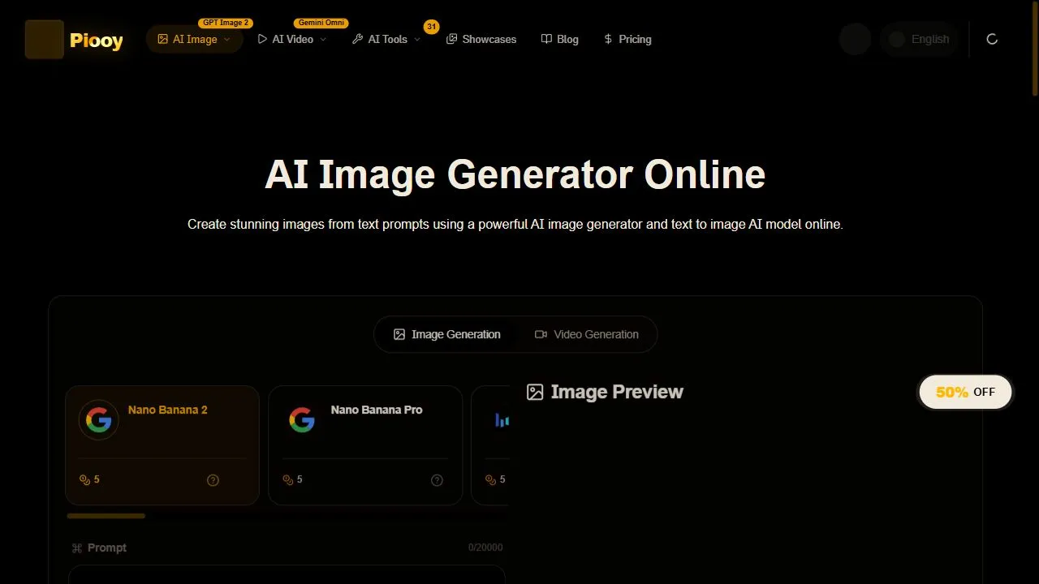Open the Pricing page

coord(627,39)
